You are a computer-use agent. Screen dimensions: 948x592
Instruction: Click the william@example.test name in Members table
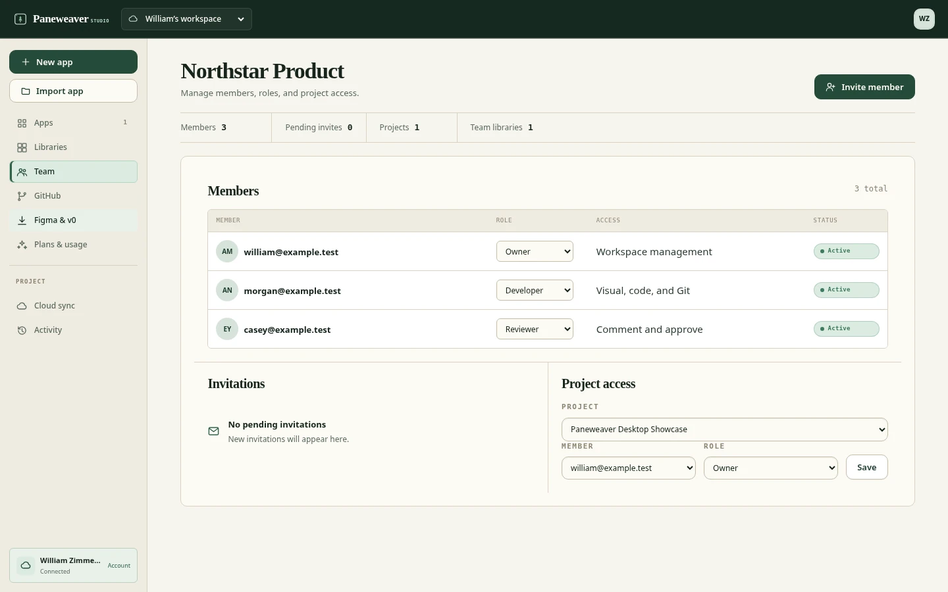pyautogui.click(x=291, y=252)
